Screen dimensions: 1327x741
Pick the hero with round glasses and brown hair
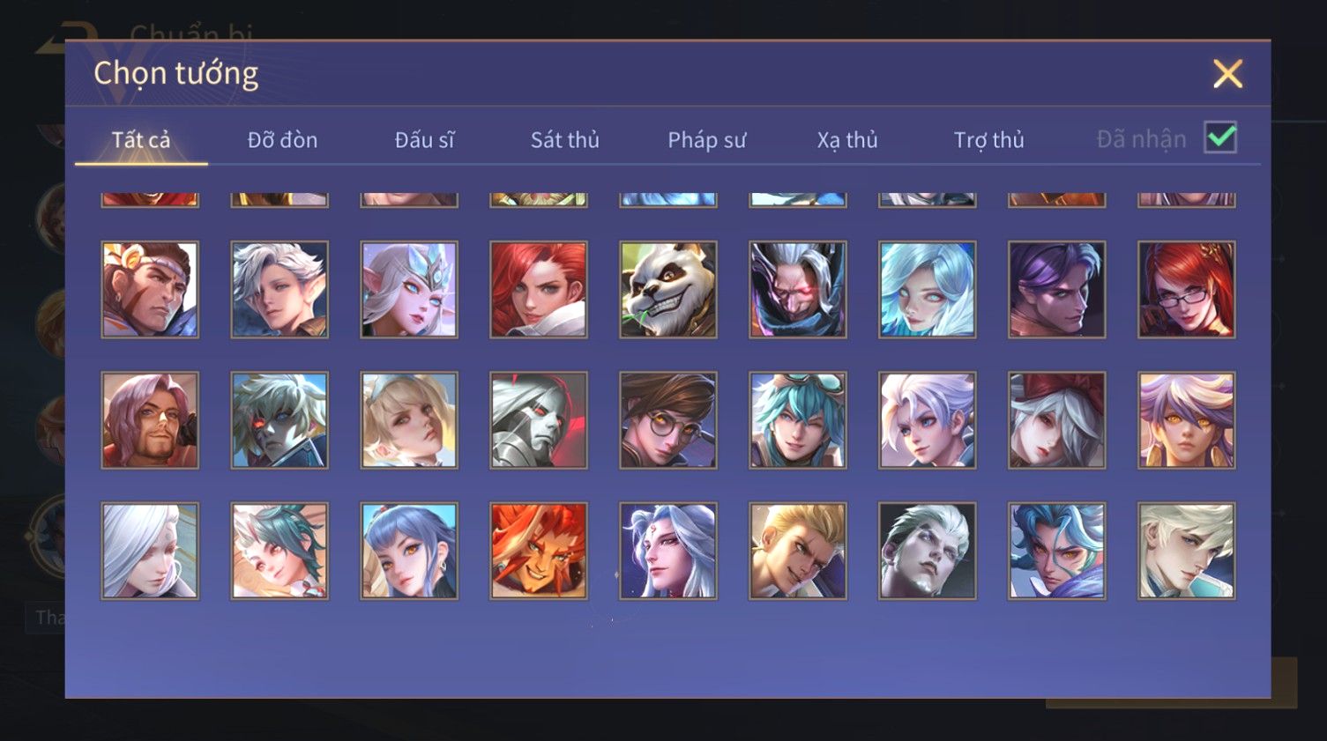click(x=668, y=420)
